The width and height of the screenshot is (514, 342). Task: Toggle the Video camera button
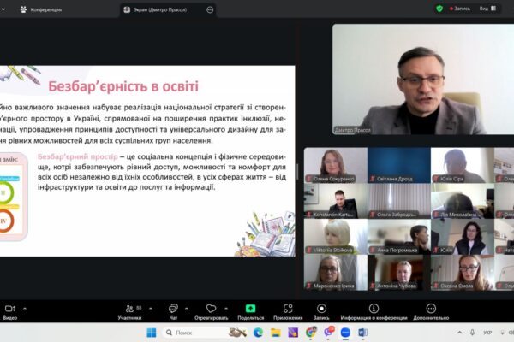9,309
